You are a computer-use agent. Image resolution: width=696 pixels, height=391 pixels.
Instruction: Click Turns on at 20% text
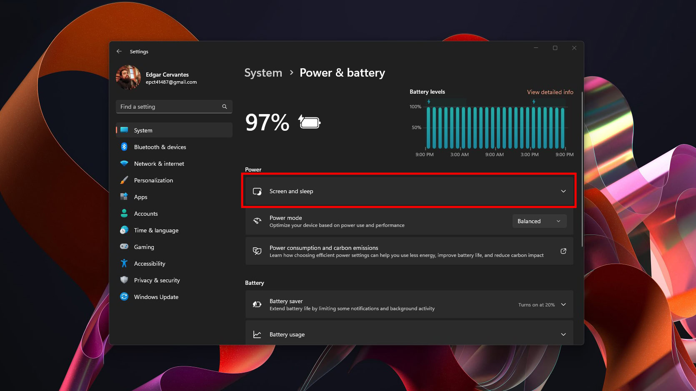coord(536,305)
